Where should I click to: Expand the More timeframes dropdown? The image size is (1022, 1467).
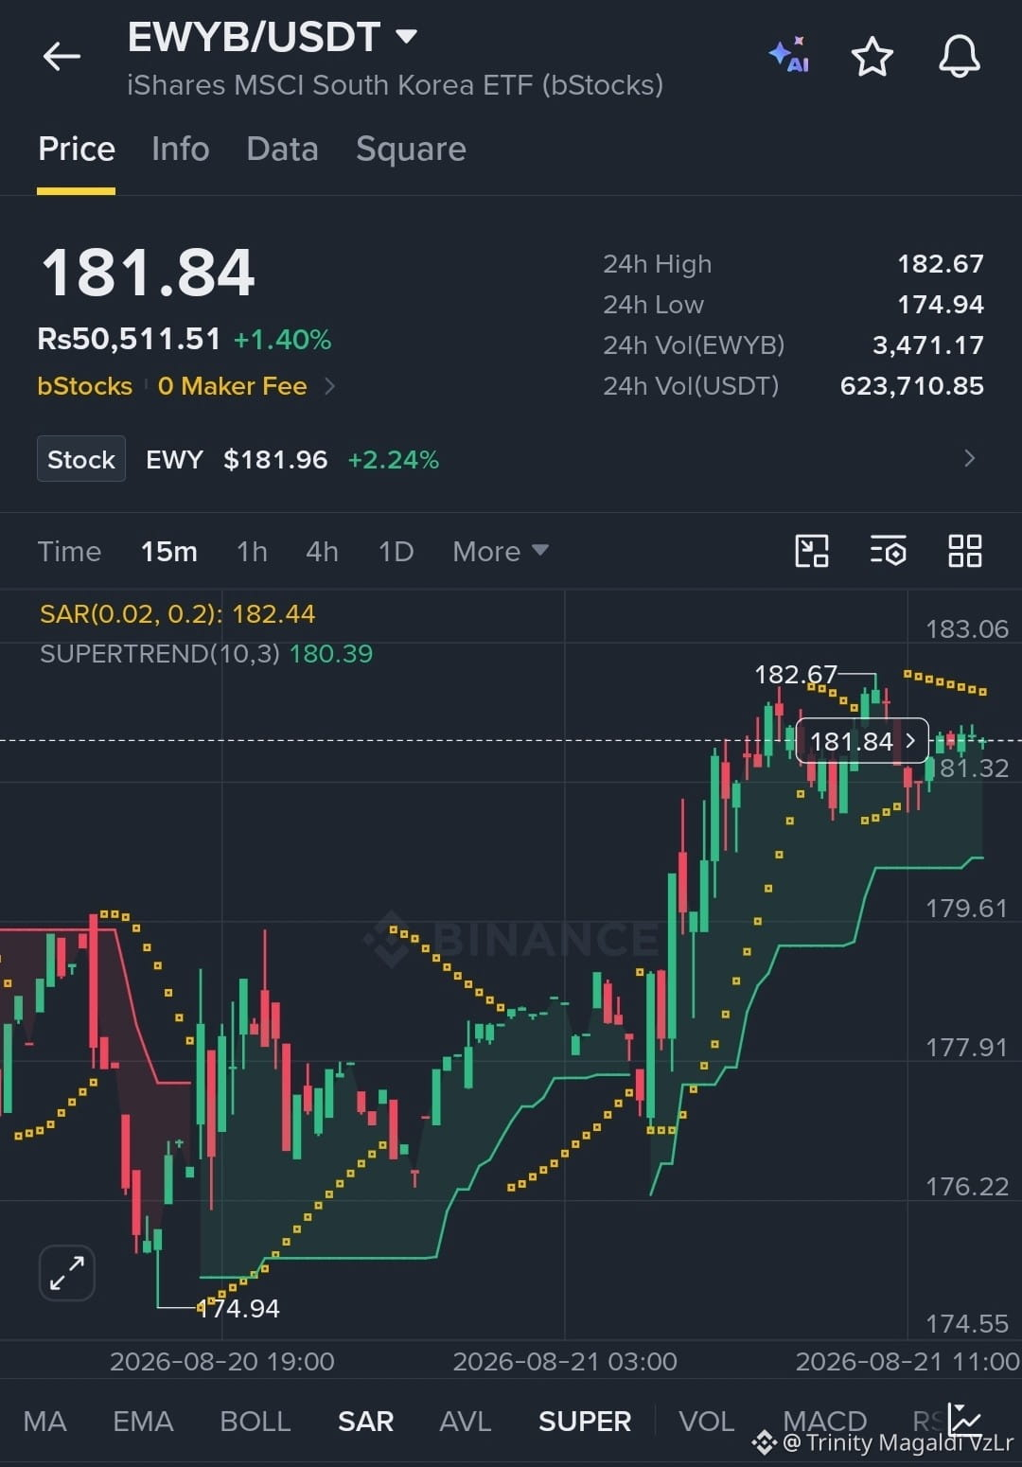(500, 551)
